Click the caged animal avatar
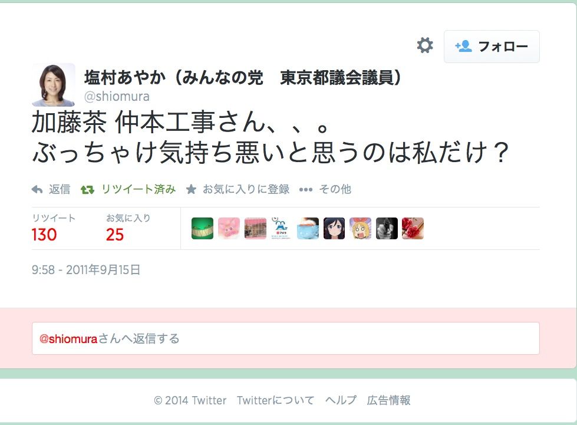The height and width of the screenshot is (425, 577). [255, 228]
